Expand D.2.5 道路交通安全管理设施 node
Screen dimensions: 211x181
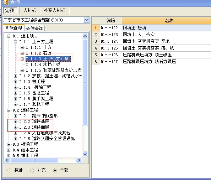[x=16, y=139]
